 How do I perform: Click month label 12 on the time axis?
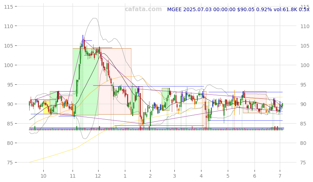[98, 176]
